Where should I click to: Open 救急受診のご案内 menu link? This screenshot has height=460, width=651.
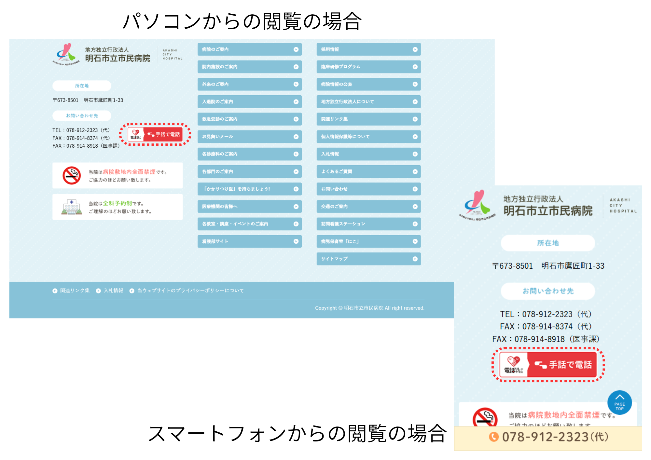(249, 119)
